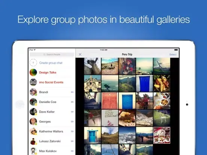Tap video icon next to Danielle Coe

[72, 102]
